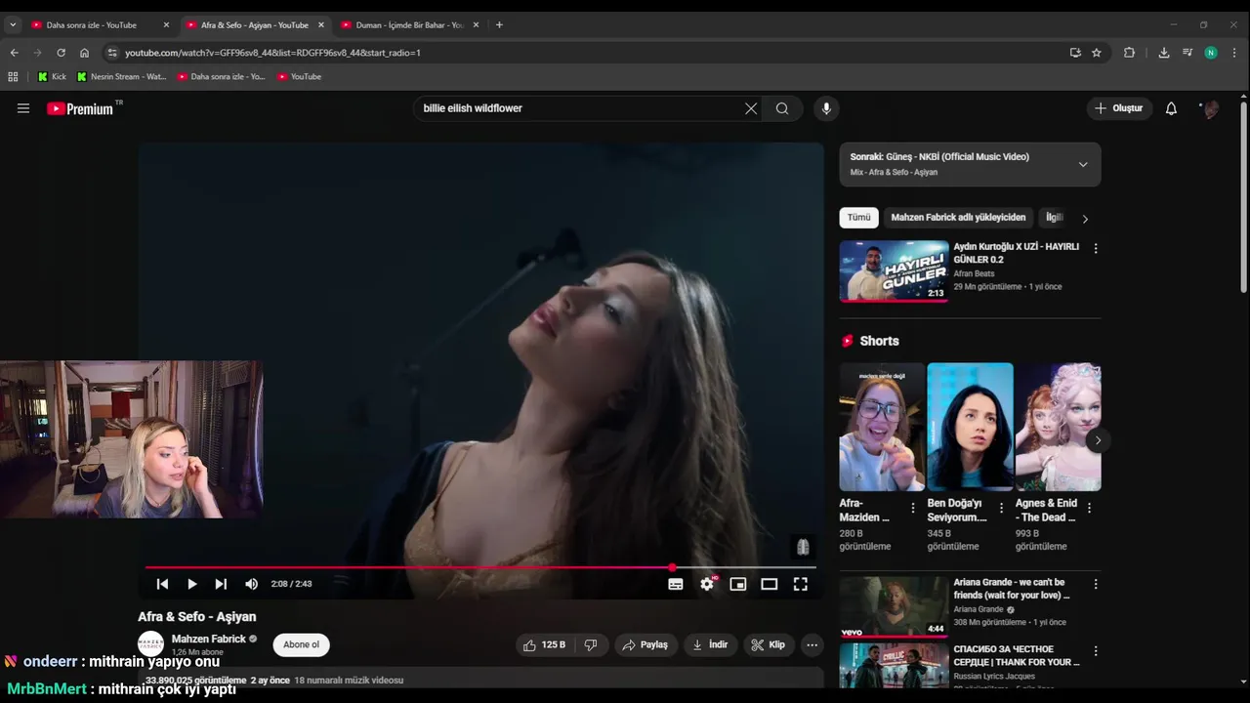The height and width of the screenshot is (703, 1250).
Task: Open Ben Doğa'yı Seviyorum short thumbnail
Action: (x=970, y=427)
